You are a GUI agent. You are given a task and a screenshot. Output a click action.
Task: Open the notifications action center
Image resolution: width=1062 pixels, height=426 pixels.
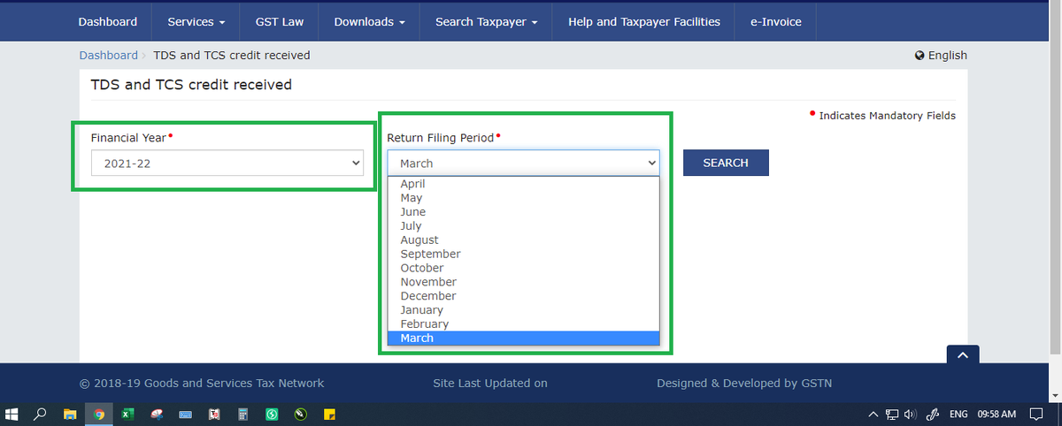[1035, 414]
